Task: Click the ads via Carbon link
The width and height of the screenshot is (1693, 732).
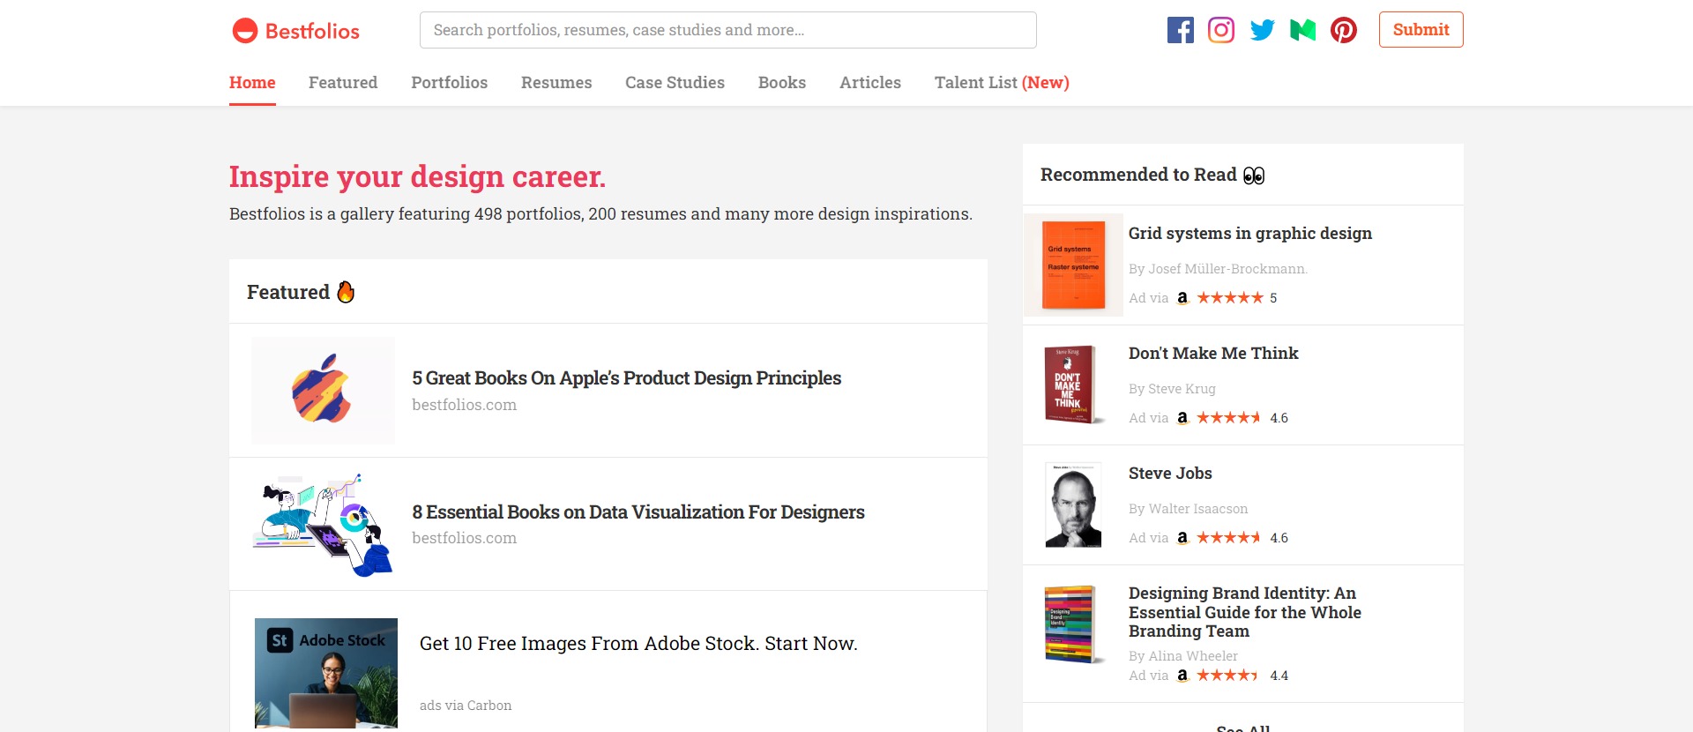Action: click(466, 706)
